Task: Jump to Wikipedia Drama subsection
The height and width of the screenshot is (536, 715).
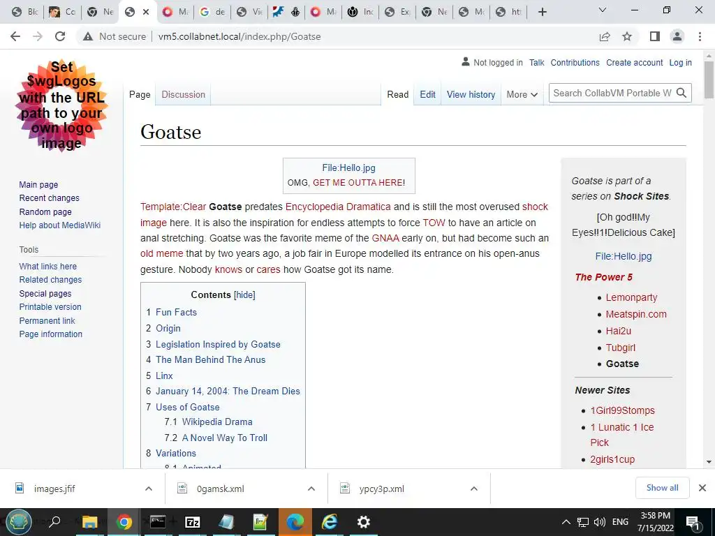Action: click(217, 422)
